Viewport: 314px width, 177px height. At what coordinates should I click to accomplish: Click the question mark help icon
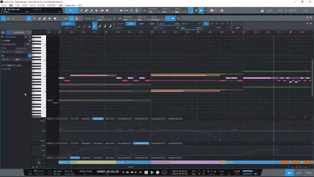(x=116, y=10)
